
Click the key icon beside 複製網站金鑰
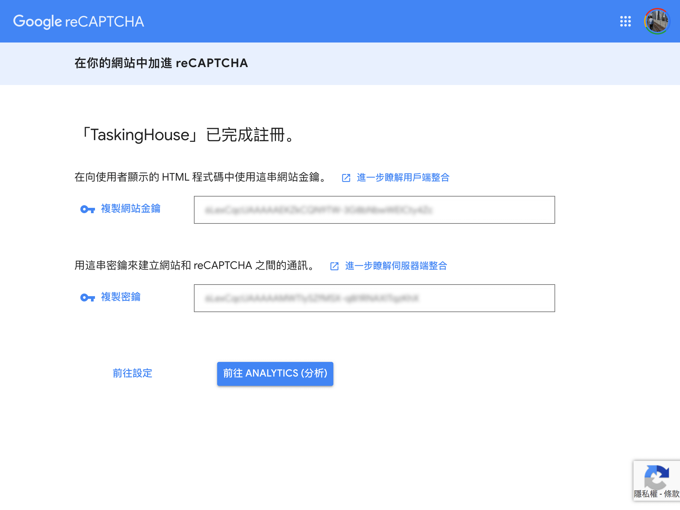88,209
